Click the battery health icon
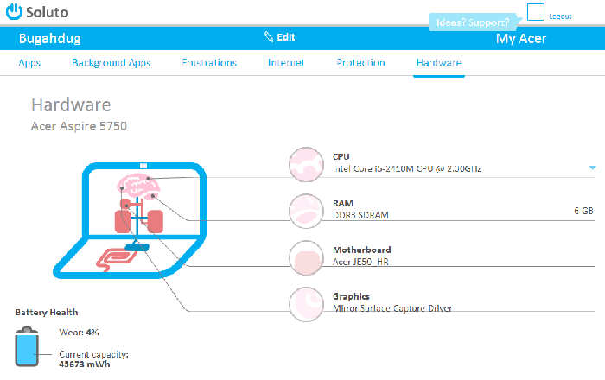 coord(26,347)
